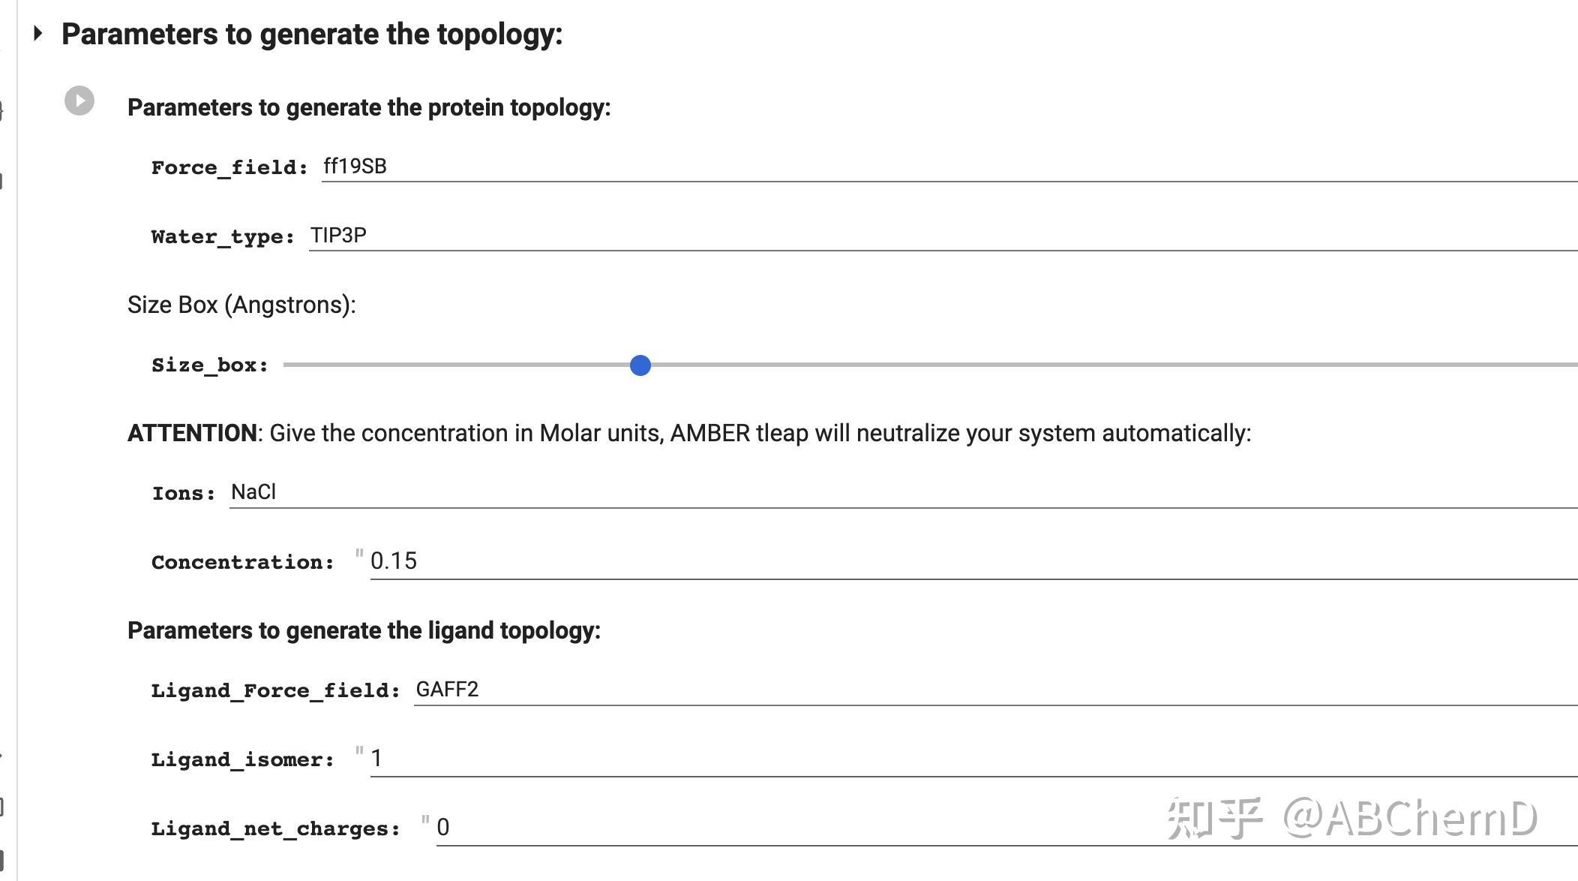Click the Ligand_isomer input field

point(600,758)
